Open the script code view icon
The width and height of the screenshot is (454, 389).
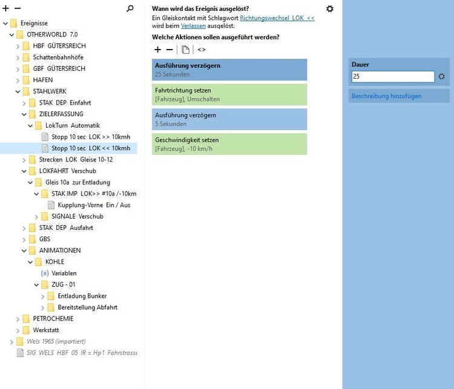point(202,50)
